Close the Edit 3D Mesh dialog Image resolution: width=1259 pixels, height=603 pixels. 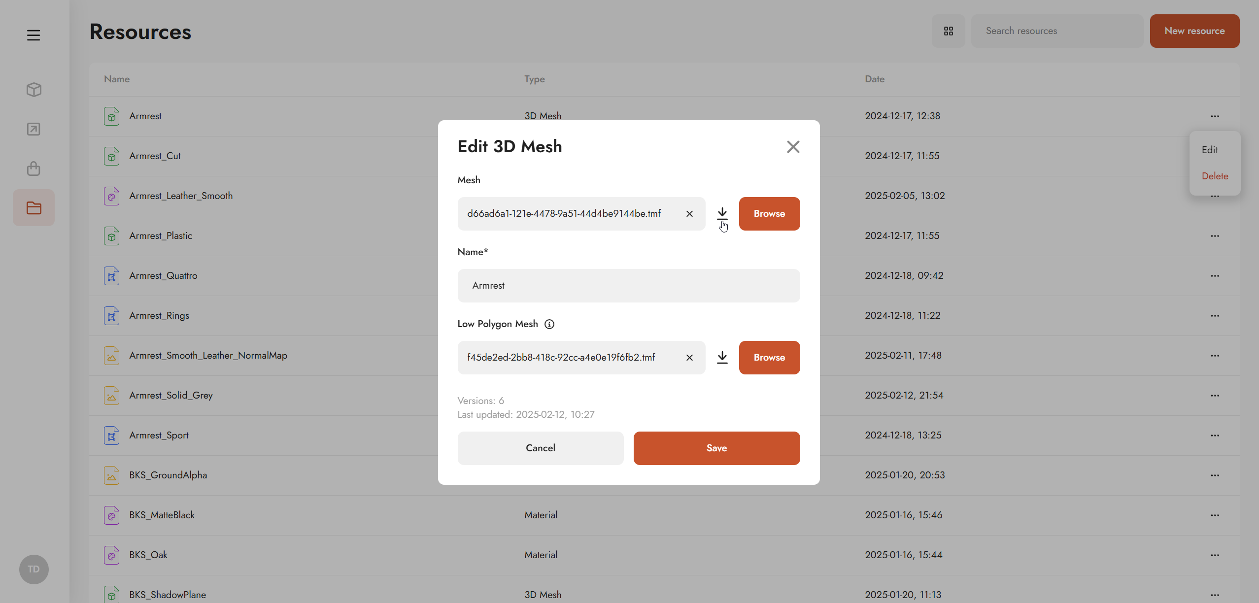792,146
